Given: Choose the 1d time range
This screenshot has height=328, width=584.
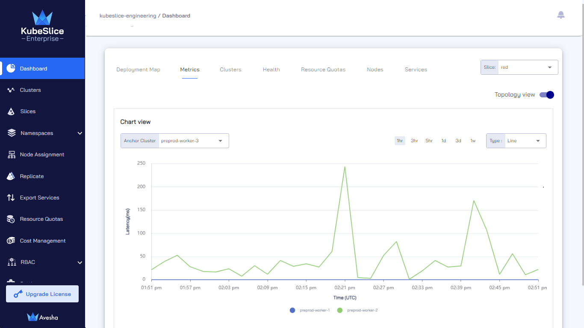Looking at the screenshot, I should (444, 141).
